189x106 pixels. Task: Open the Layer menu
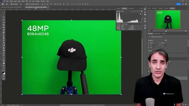point(15,1)
